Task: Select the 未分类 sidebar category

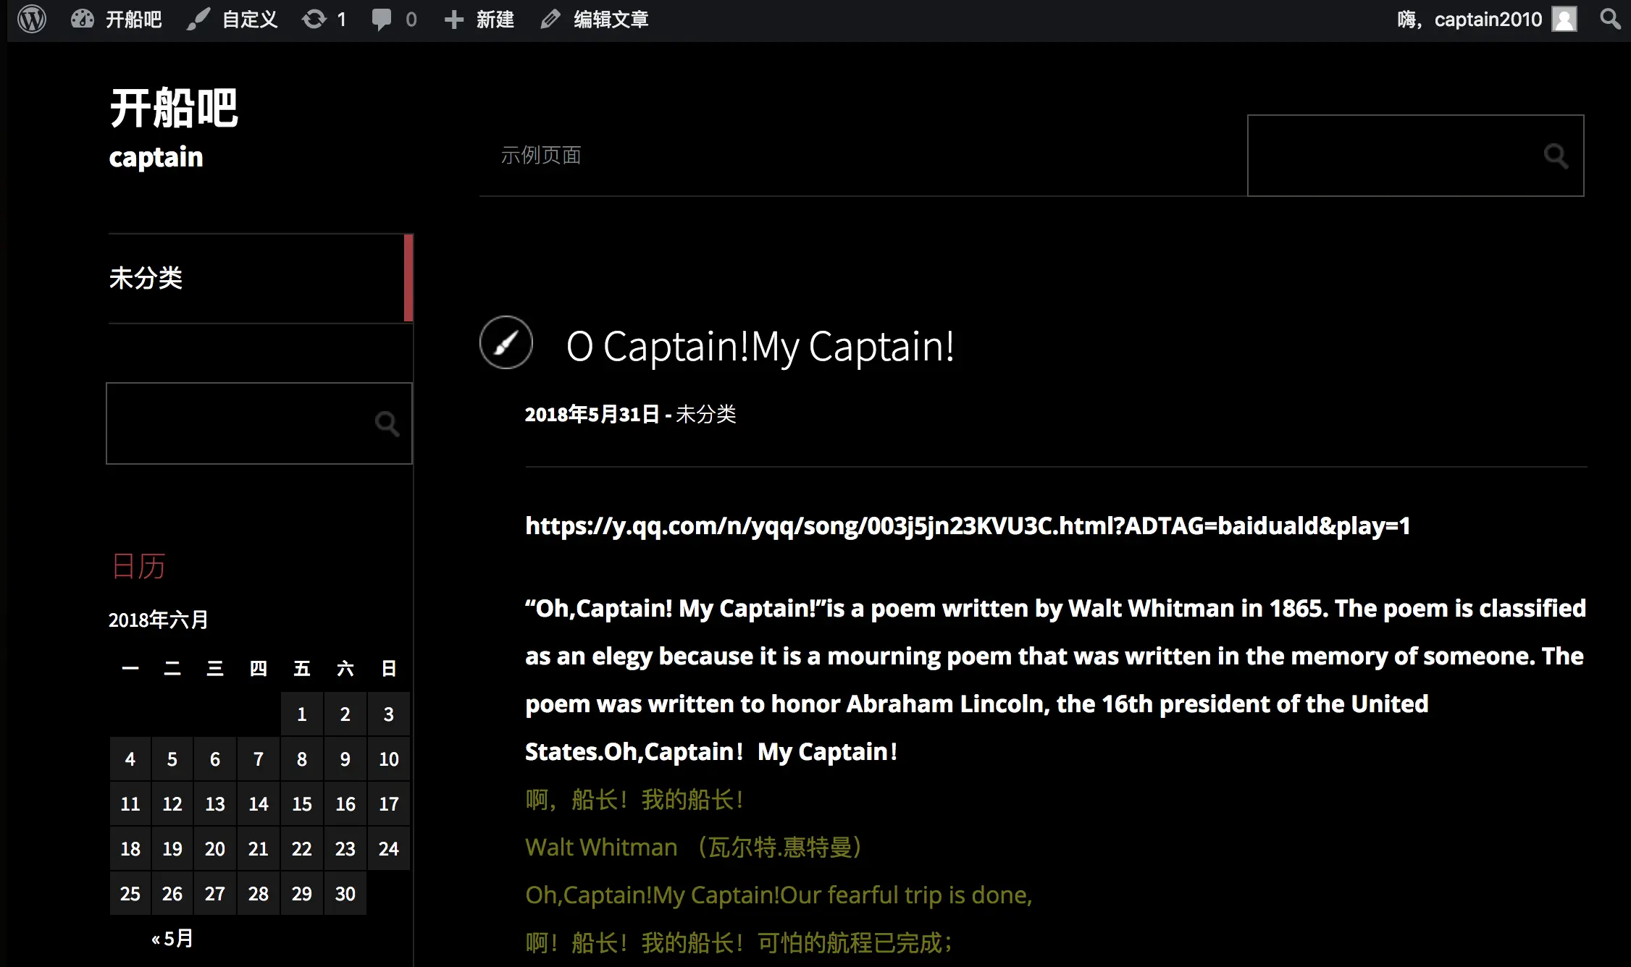Action: [x=146, y=278]
